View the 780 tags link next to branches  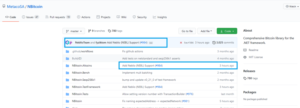pos(115,31)
